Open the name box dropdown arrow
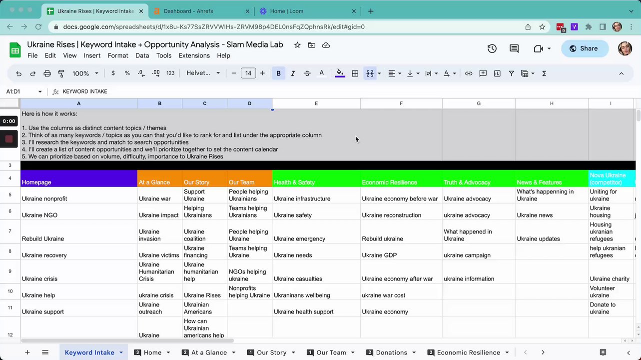The image size is (641, 360). [x=40, y=91]
